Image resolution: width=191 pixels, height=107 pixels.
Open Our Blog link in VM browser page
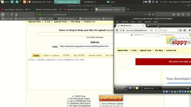click(x=159, y=50)
